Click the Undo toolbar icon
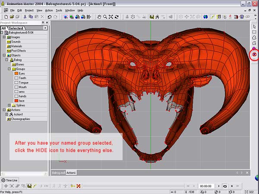Image resolution: width=259 pixels, height=194 pixels. tap(50, 17)
